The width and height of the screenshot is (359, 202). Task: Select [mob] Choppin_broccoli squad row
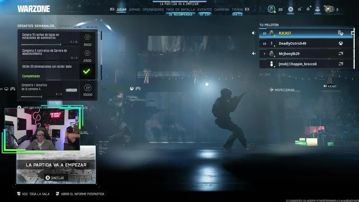pos(306,64)
